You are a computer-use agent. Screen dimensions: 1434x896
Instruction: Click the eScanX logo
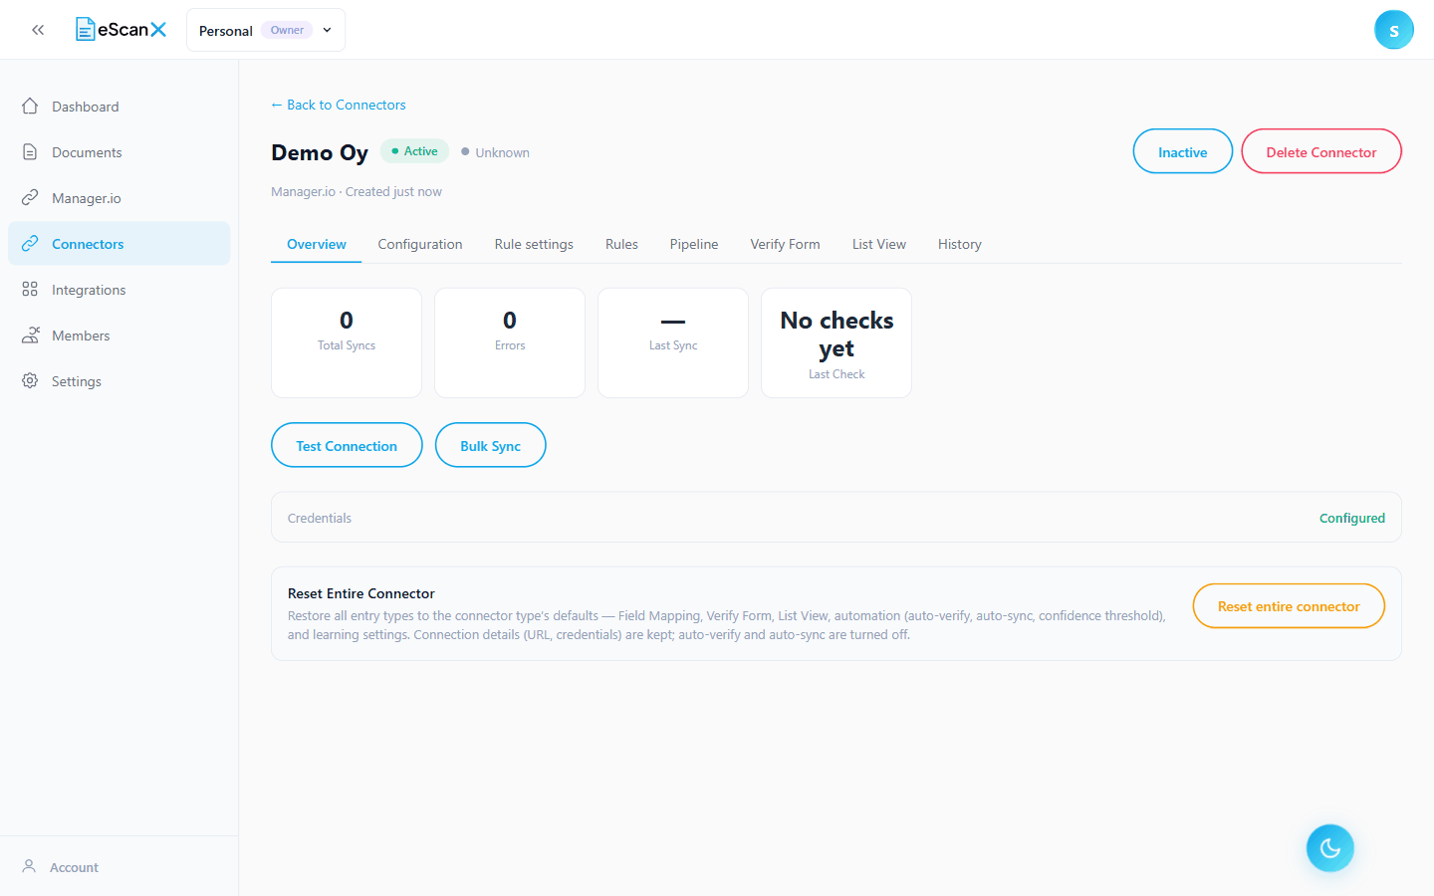(x=121, y=30)
